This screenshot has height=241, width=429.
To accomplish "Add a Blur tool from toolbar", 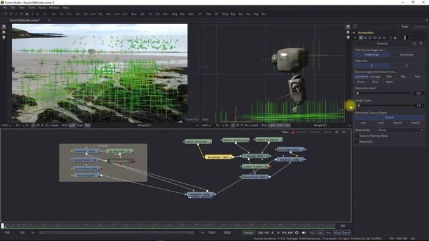I will point(134,14).
